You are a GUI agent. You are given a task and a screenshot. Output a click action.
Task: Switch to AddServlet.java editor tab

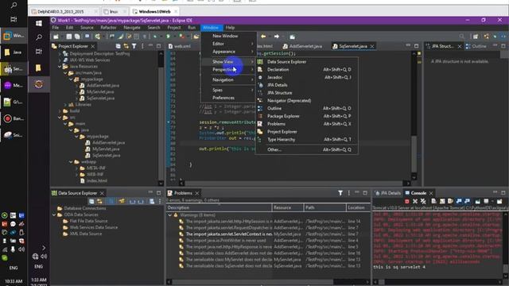302,46
